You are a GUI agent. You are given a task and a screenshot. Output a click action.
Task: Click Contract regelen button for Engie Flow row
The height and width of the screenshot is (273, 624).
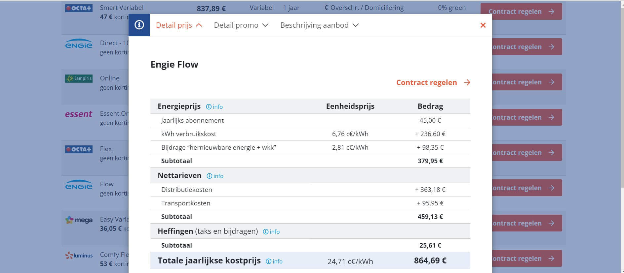click(527, 188)
